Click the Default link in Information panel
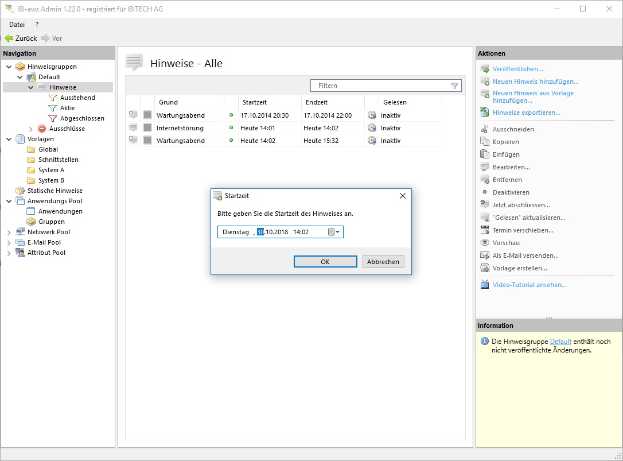 pyautogui.click(x=560, y=342)
